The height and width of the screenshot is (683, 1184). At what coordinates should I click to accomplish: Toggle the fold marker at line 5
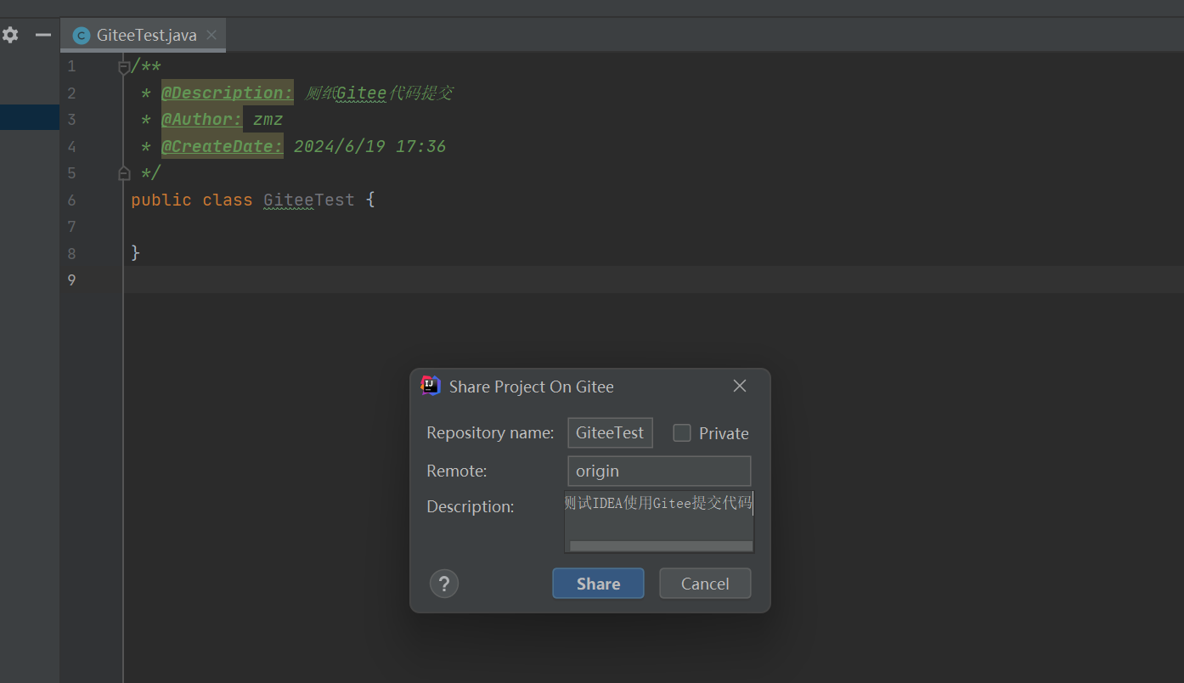[124, 173]
